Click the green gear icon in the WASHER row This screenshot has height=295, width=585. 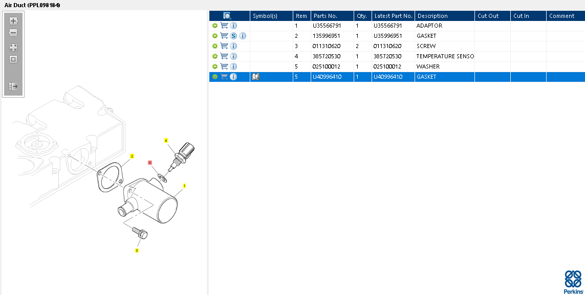pos(215,66)
